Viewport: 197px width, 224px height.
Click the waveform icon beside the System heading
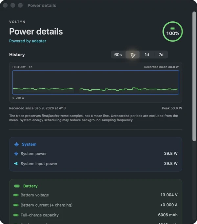pos(16,145)
